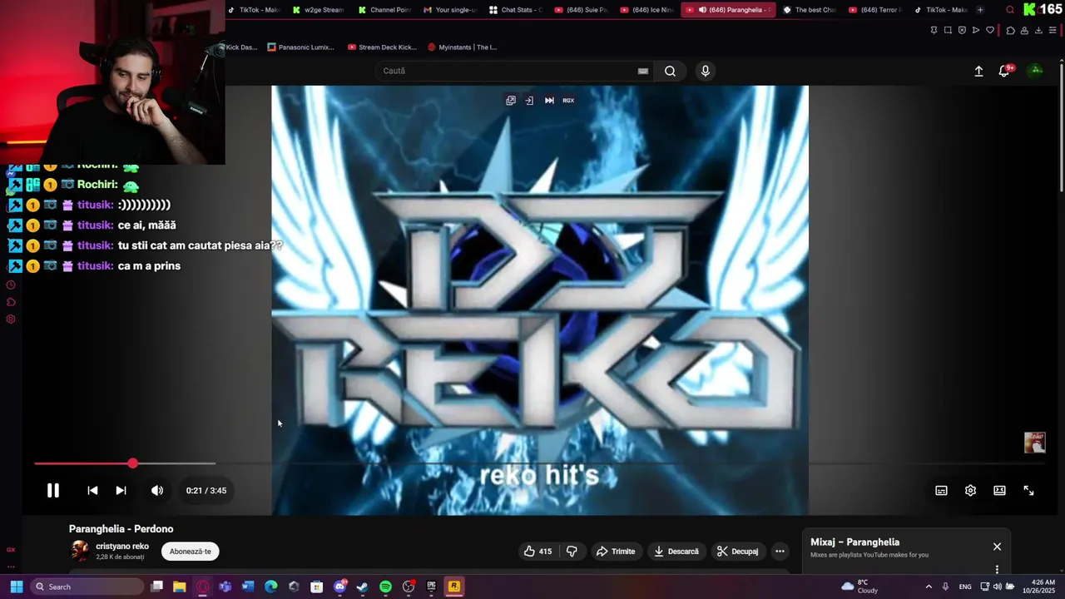
Task: Click the tab search magnifier icon
Action: pyautogui.click(x=1010, y=10)
